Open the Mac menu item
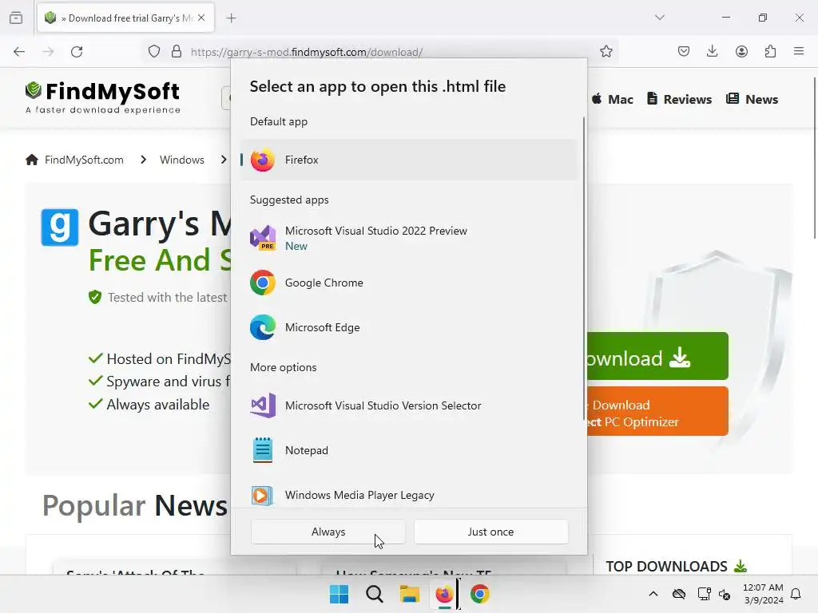This screenshot has width=818, height=613. 613,99
